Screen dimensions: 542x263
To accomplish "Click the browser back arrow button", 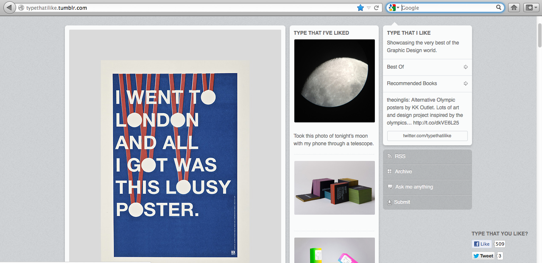I will click(x=9, y=8).
